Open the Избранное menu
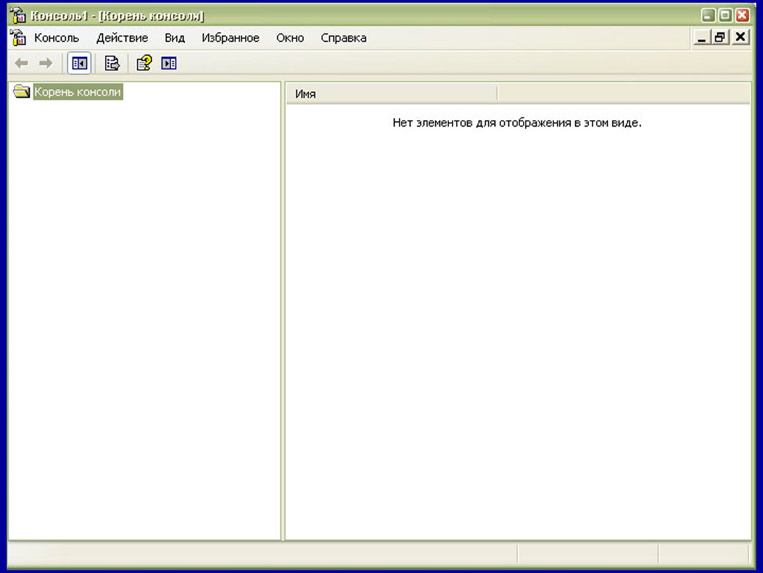This screenshot has height=573, width=763. pyautogui.click(x=231, y=38)
